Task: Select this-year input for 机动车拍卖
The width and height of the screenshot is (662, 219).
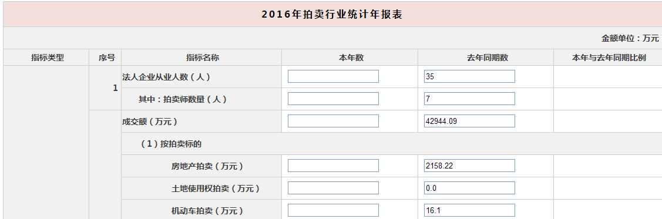Action: 333,211
